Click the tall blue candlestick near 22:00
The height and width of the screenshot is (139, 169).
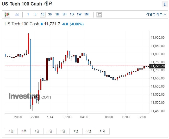tap(31, 72)
